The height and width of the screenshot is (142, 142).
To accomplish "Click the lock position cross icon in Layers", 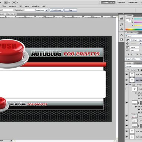I will 138,70.
